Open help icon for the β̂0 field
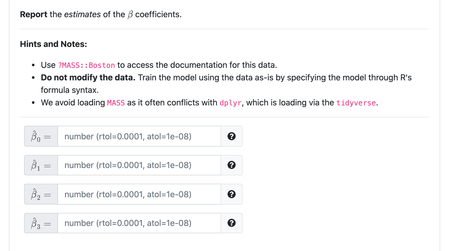This screenshot has width=459, height=251. tap(232, 136)
